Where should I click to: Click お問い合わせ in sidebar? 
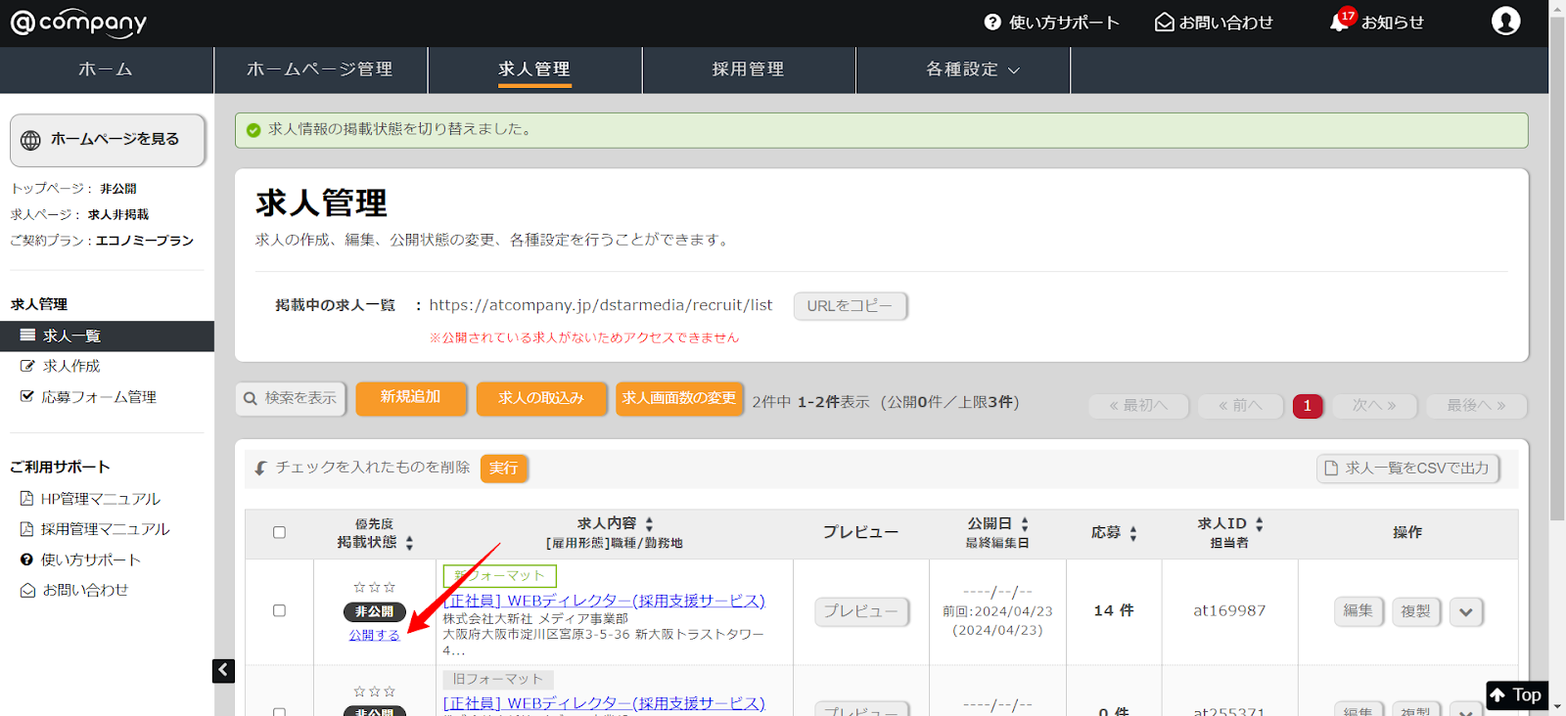tap(74, 590)
